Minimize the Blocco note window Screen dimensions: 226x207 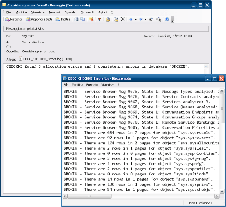[x=208, y=78]
